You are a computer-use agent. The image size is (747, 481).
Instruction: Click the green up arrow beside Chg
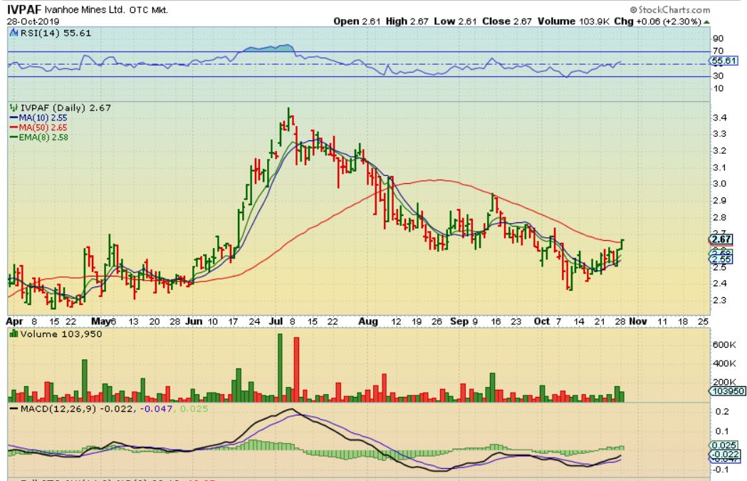[x=706, y=22]
